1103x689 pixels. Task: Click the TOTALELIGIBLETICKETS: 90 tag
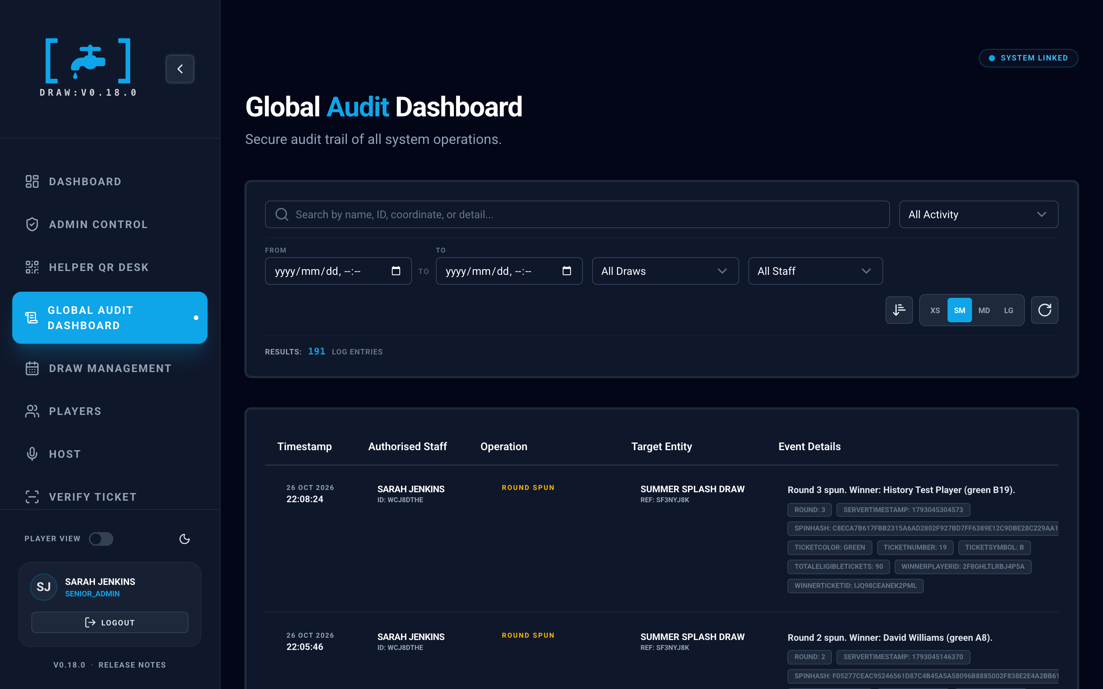point(838,567)
